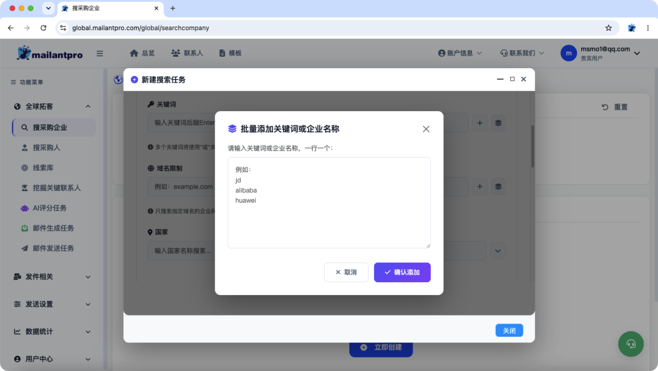Click the 功能菜单 sidebar header
The image size is (658, 371).
[x=27, y=82]
